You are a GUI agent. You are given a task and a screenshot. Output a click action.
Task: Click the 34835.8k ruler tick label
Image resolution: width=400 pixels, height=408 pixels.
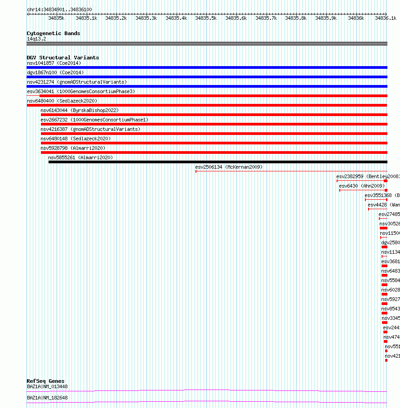[x=296, y=18]
